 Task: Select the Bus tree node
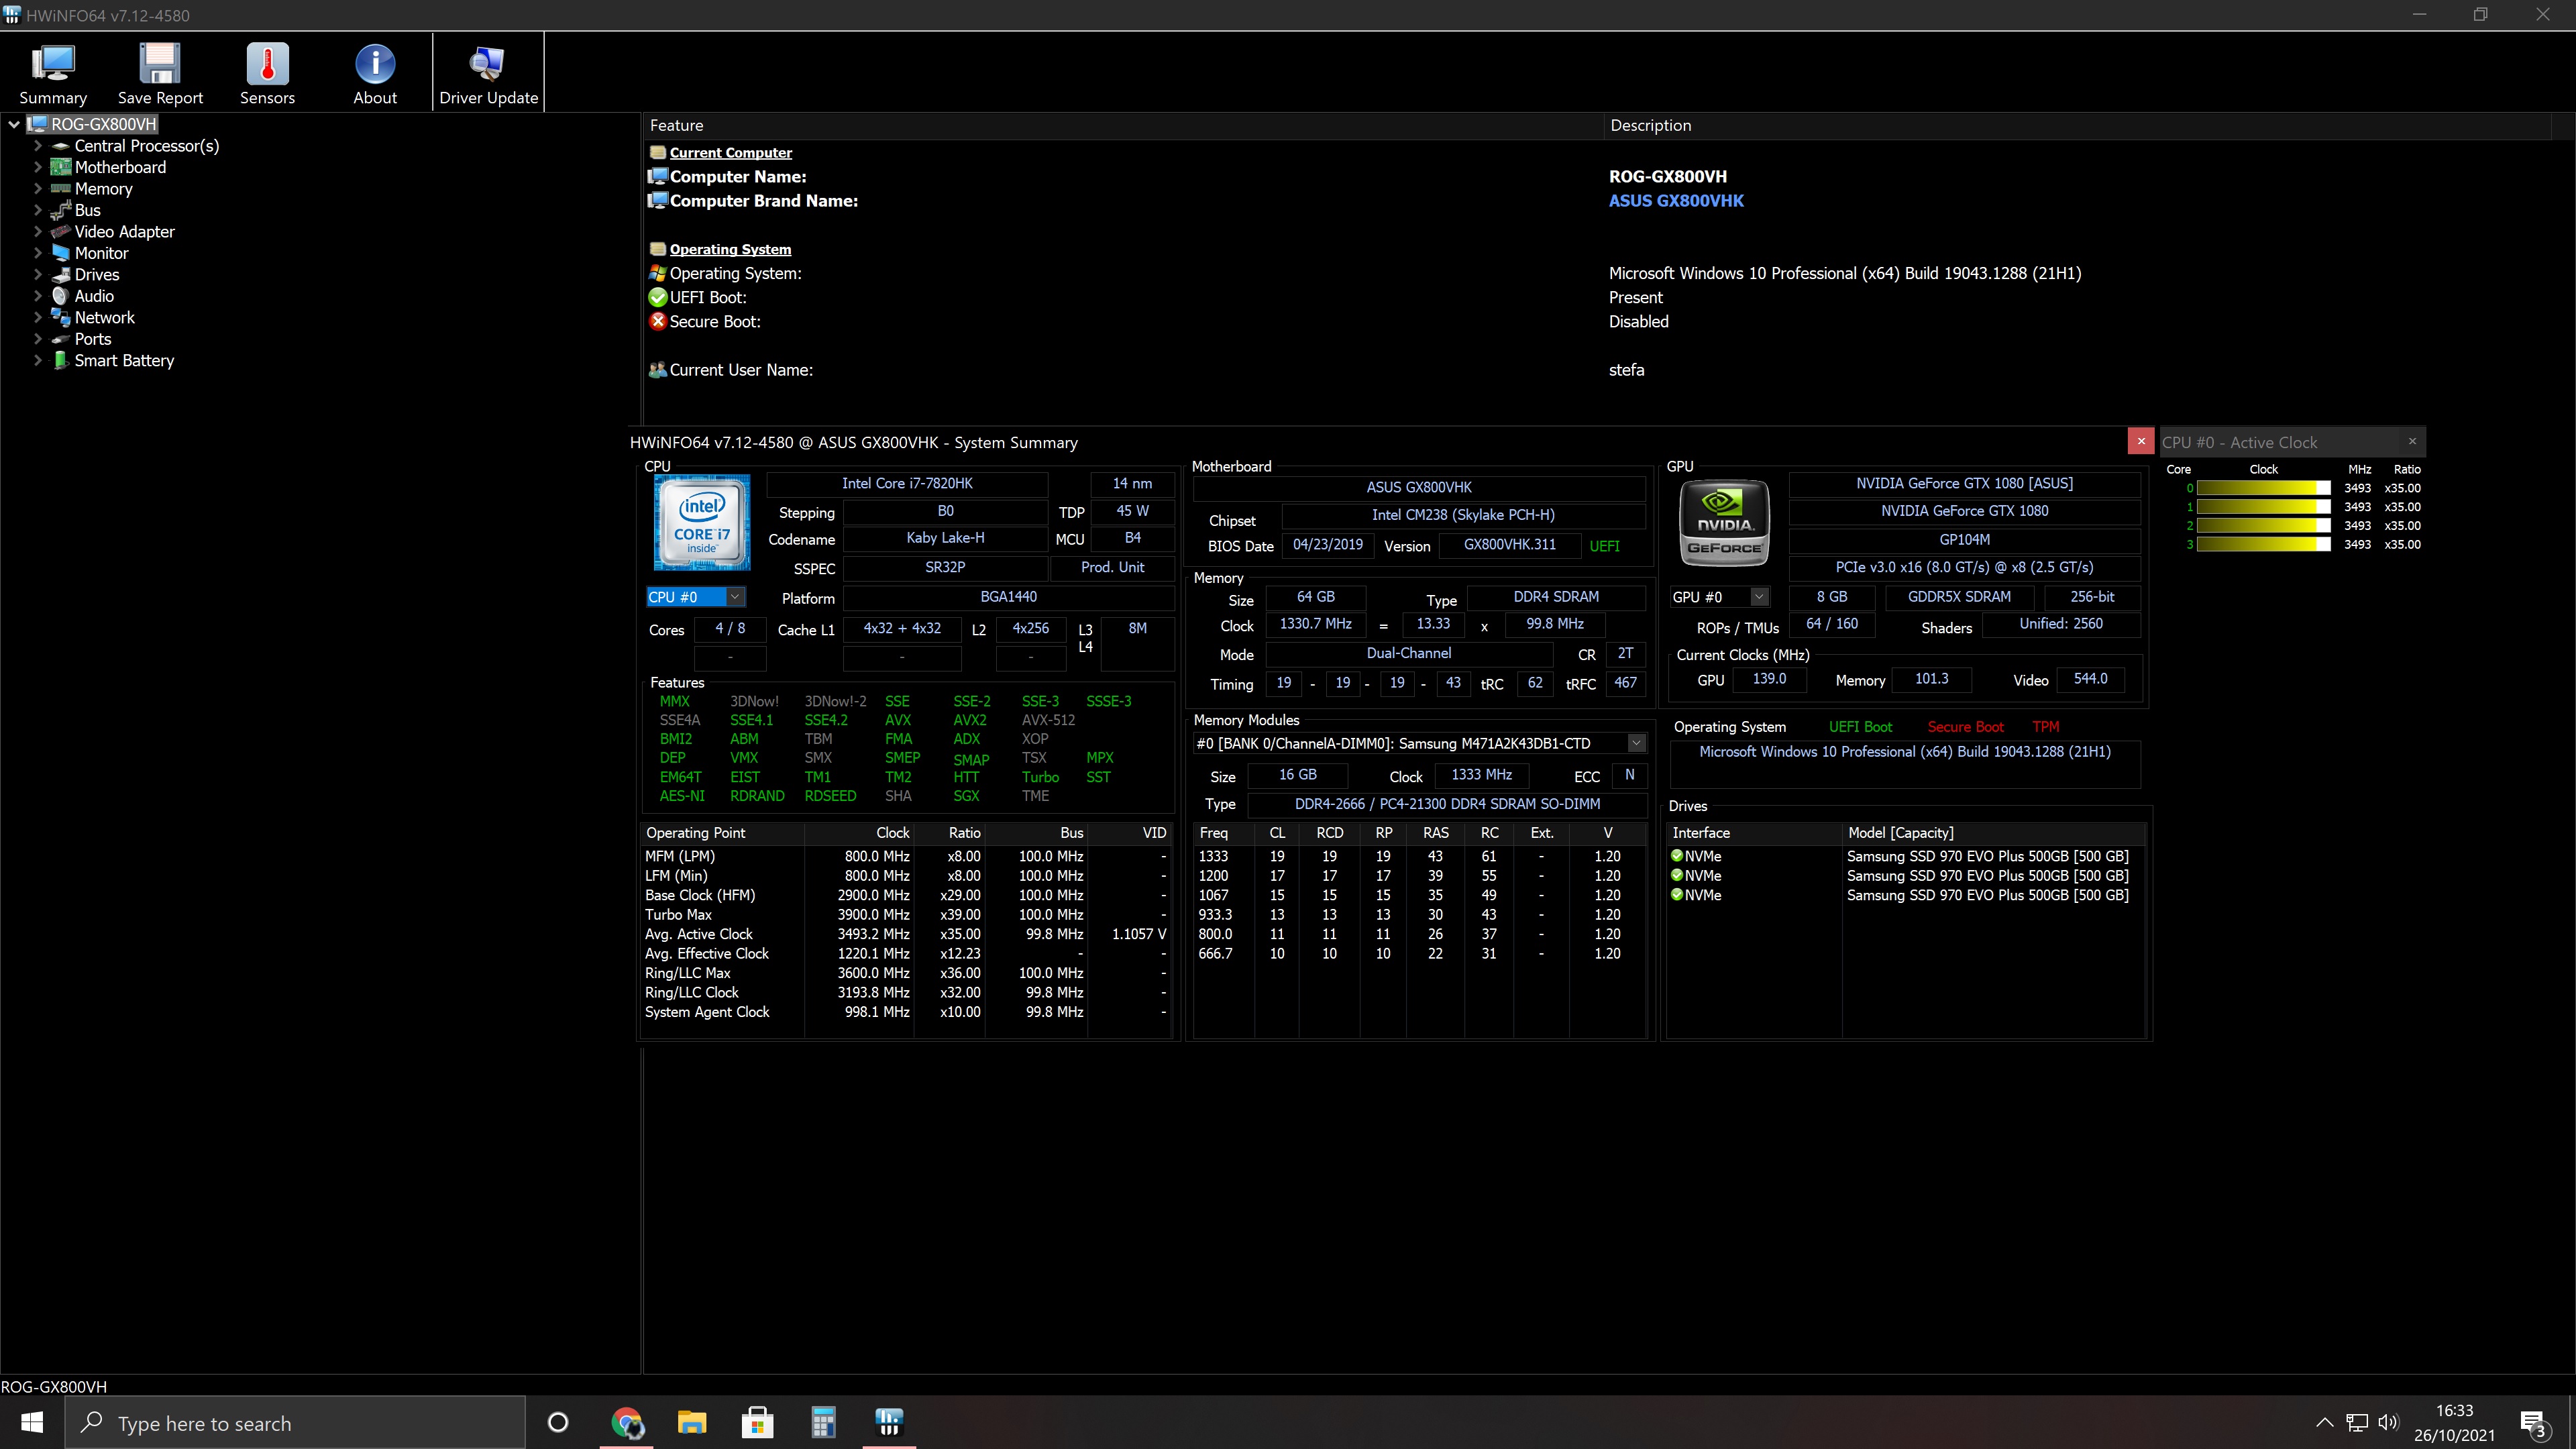(88, 210)
